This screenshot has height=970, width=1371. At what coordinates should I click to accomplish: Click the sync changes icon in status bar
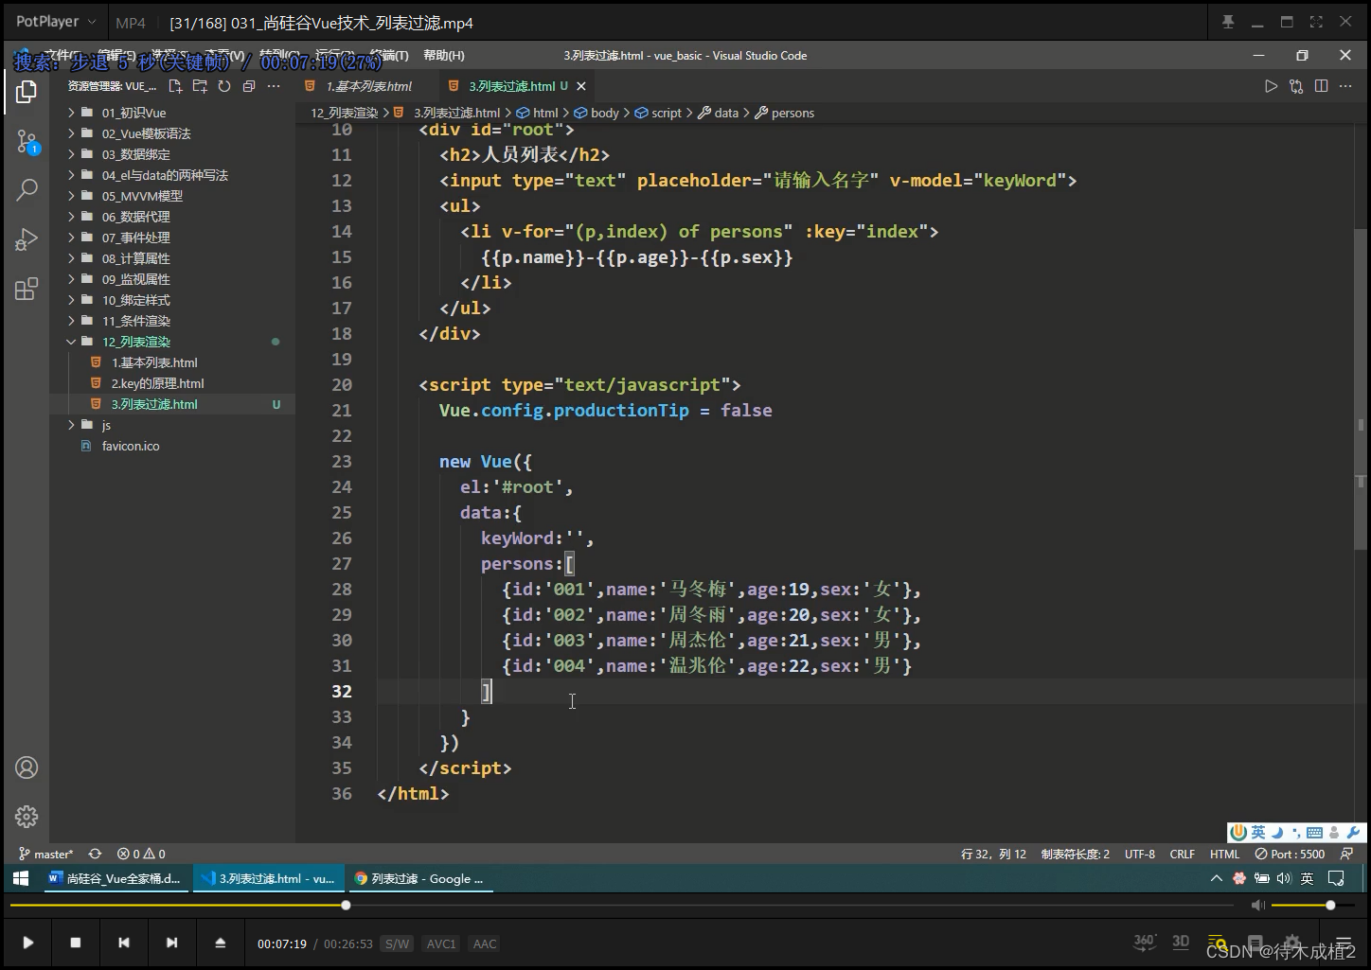coord(95,854)
